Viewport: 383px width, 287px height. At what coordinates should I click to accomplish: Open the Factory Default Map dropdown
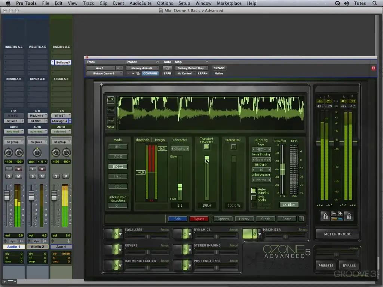coord(191,68)
